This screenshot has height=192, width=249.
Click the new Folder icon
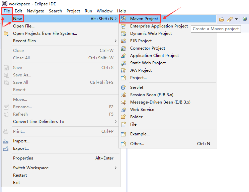click(x=123, y=117)
